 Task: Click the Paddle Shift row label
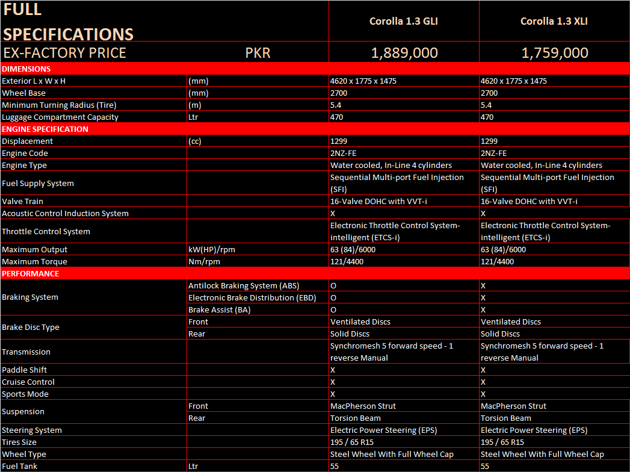coord(24,370)
